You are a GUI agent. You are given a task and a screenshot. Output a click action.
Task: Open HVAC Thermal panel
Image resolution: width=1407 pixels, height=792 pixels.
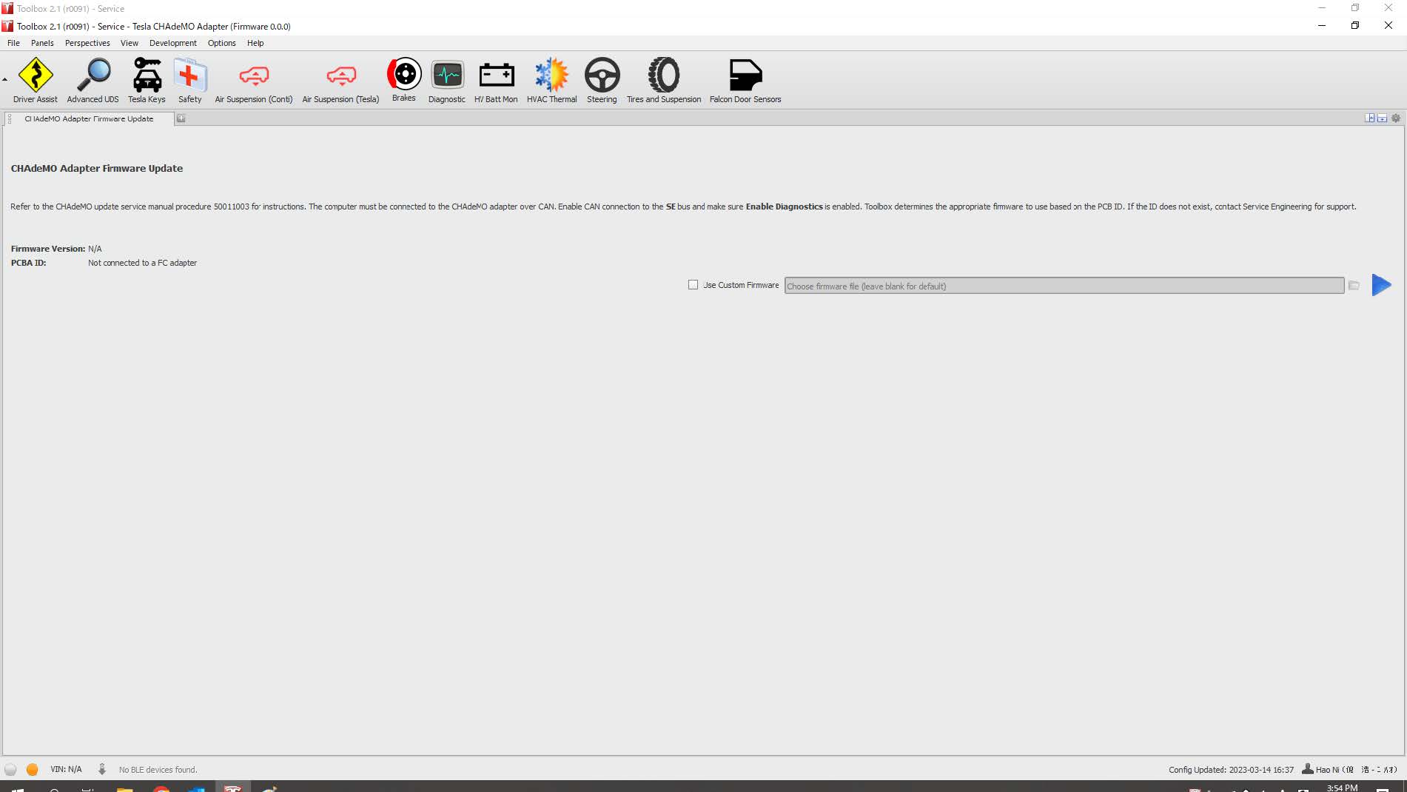click(x=551, y=80)
